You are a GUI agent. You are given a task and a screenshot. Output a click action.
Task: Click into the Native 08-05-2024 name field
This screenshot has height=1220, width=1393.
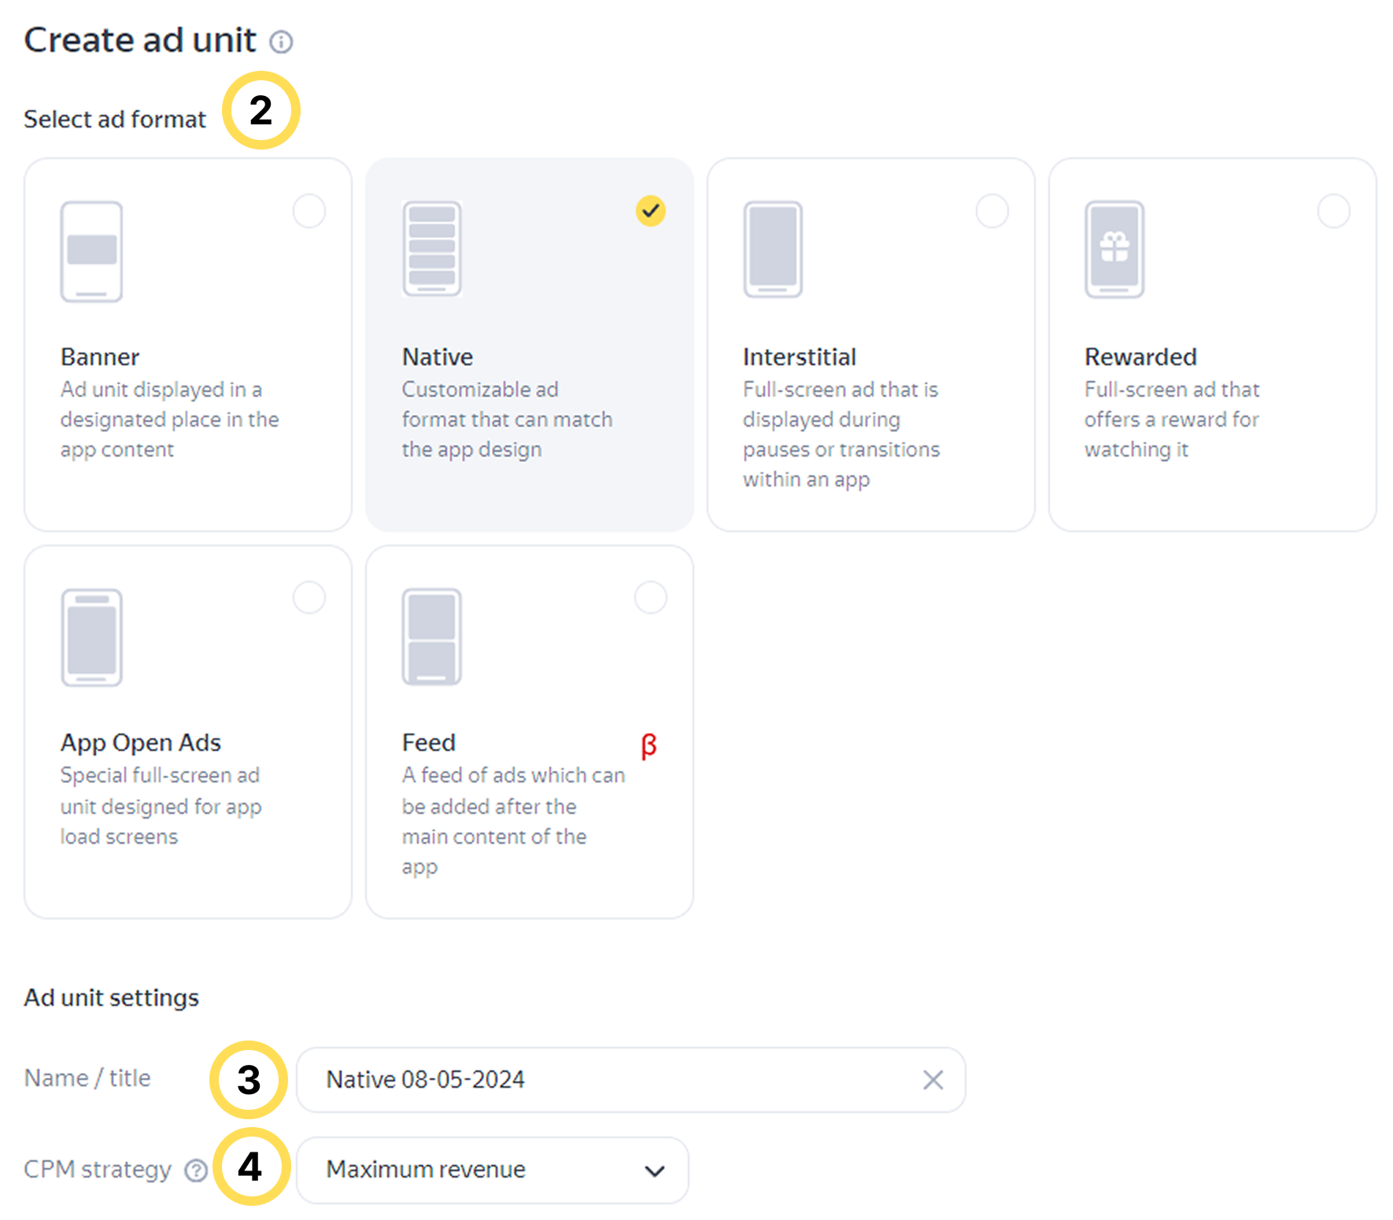614,1080
